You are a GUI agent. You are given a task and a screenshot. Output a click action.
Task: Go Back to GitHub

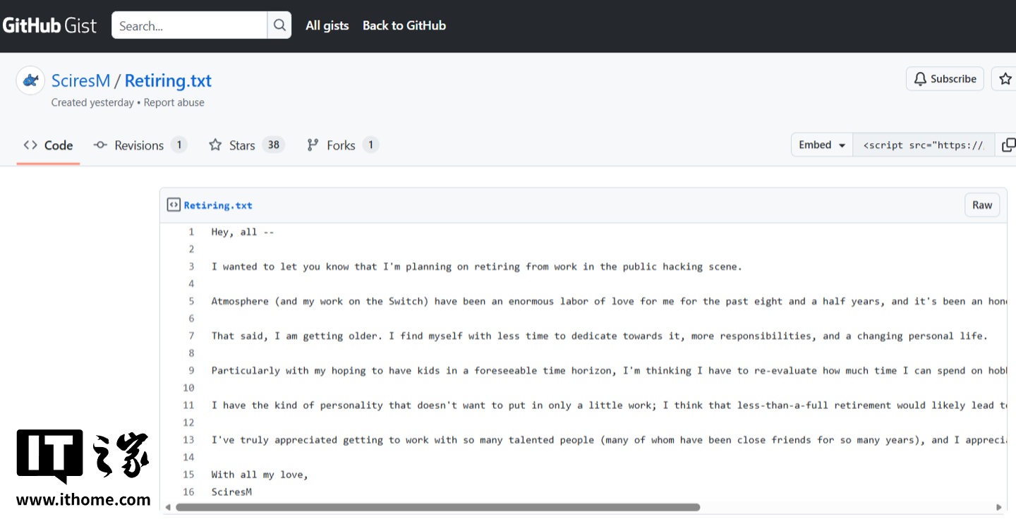pyautogui.click(x=404, y=25)
